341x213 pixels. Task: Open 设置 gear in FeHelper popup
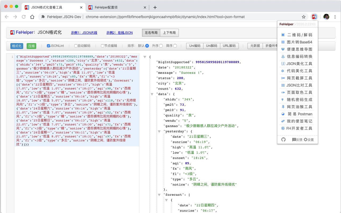tap(309, 140)
